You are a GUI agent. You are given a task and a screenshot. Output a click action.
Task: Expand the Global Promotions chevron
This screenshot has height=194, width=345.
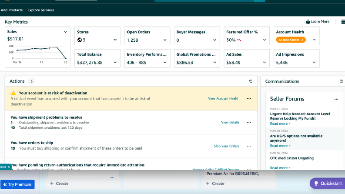click(x=214, y=63)
